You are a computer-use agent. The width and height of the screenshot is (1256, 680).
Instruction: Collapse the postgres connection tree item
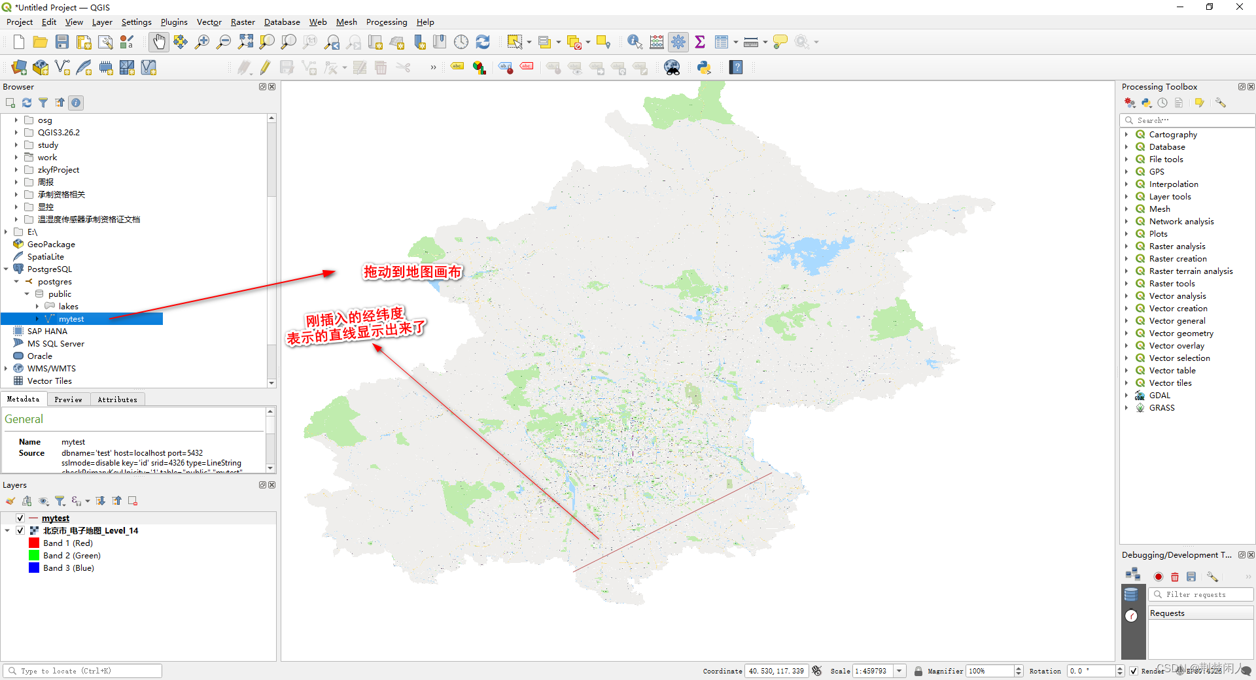(x=16, y=281)
